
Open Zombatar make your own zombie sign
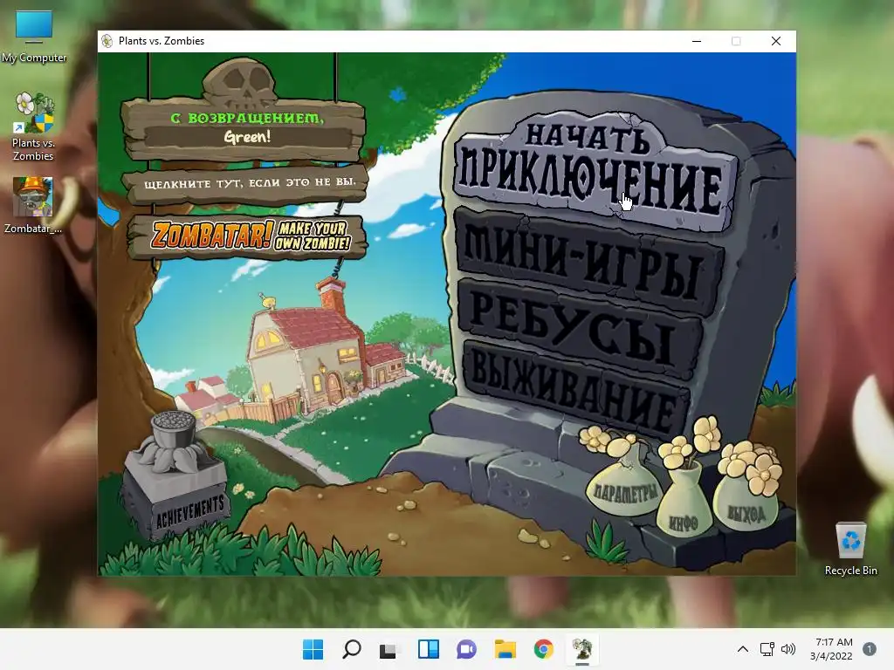tap(249, 236)
